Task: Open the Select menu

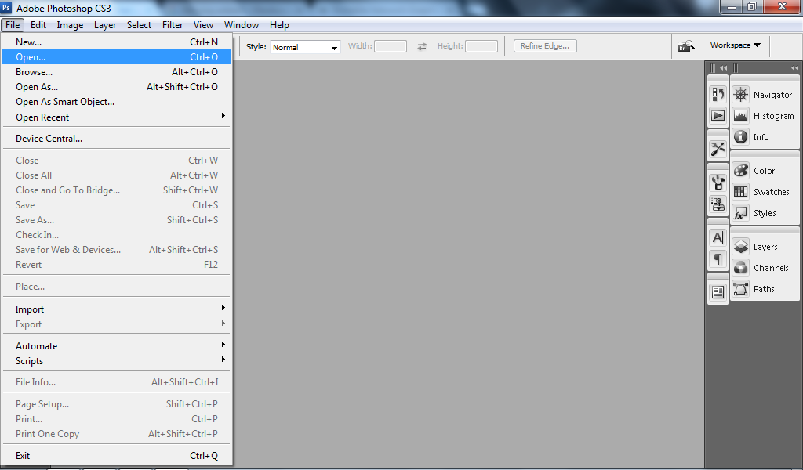Action: 139,24
